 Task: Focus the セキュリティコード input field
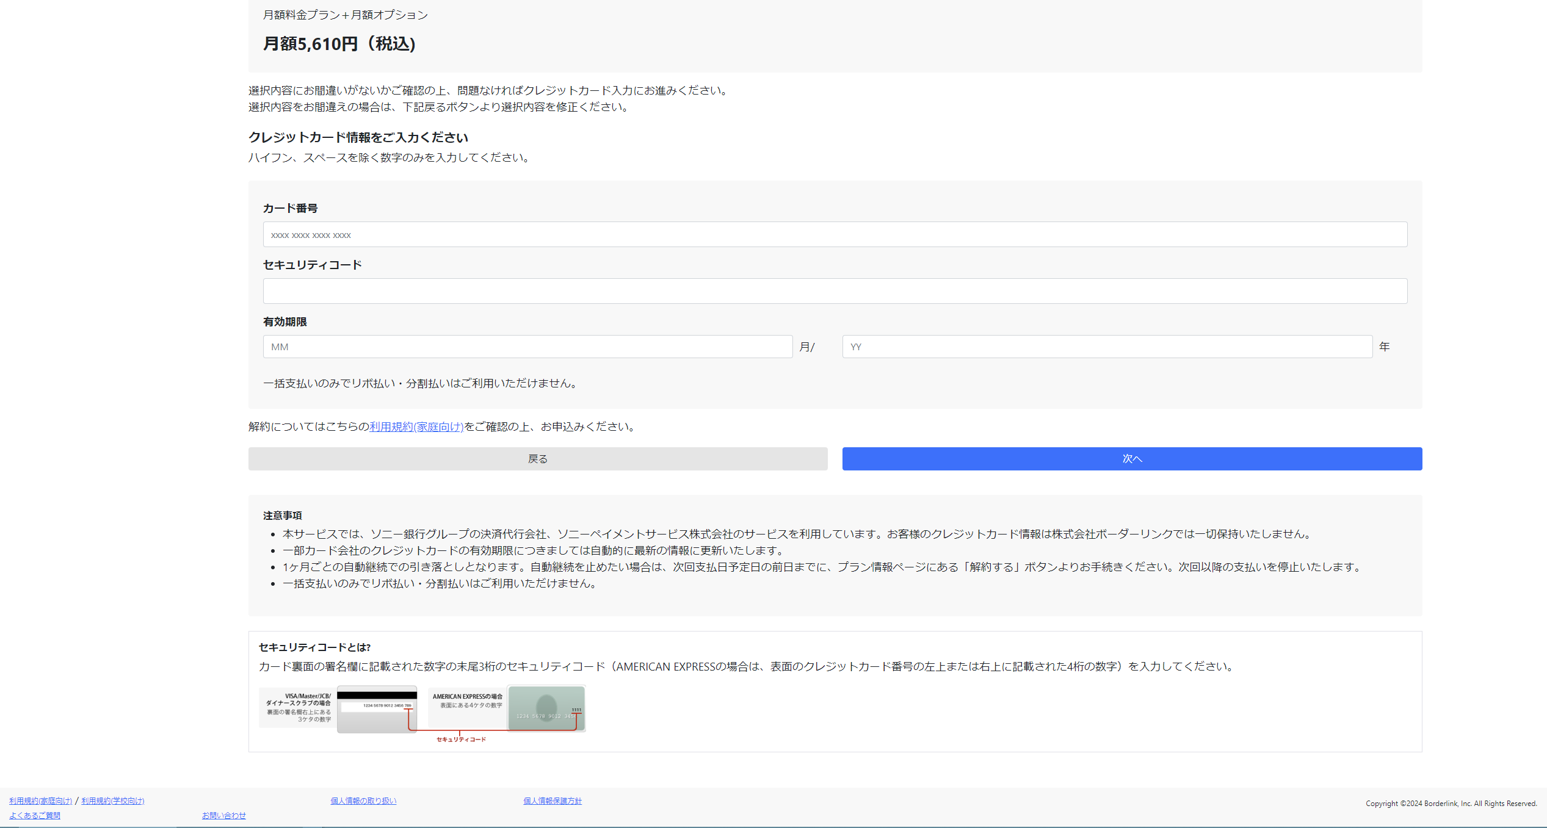click(835, 291)
